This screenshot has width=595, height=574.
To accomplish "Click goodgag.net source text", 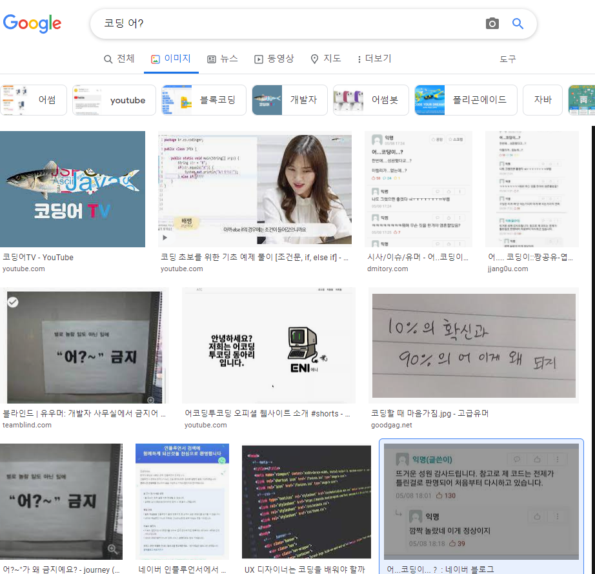I will (391, 425).
